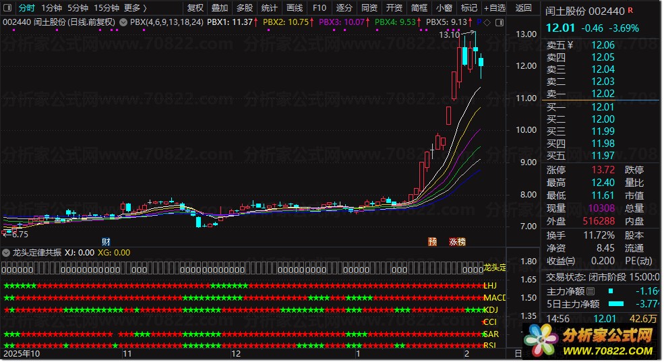The width and height of the screenshot is (664, 362).
Task: Click the diamond icon in indicator bar
Action: coord(487,22)
